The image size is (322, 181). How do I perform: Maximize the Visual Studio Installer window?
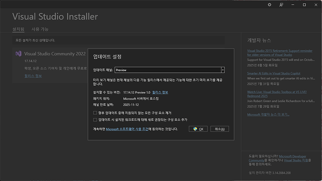coord(304,5)
